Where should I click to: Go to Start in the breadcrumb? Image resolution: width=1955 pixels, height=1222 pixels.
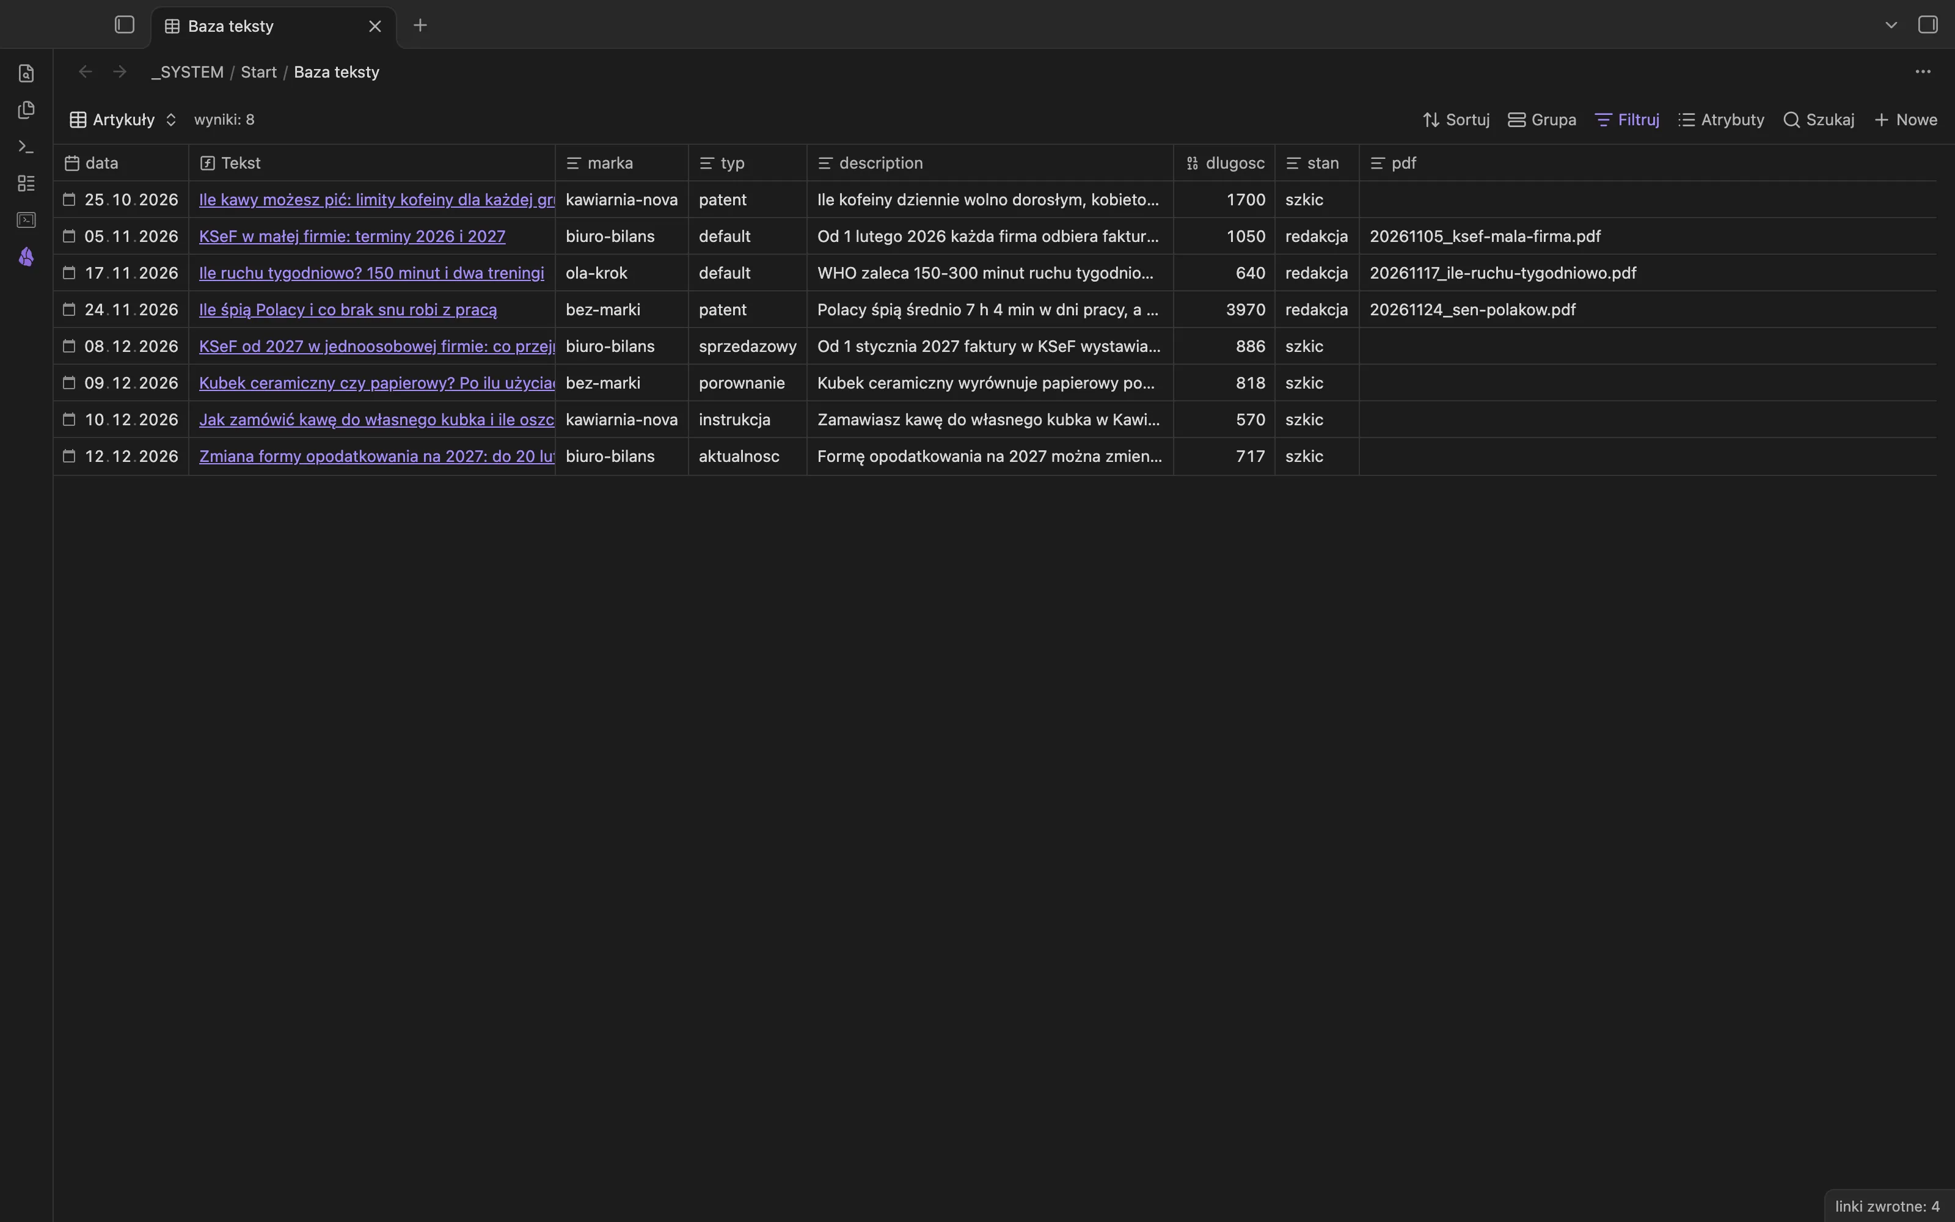(258, 72)
